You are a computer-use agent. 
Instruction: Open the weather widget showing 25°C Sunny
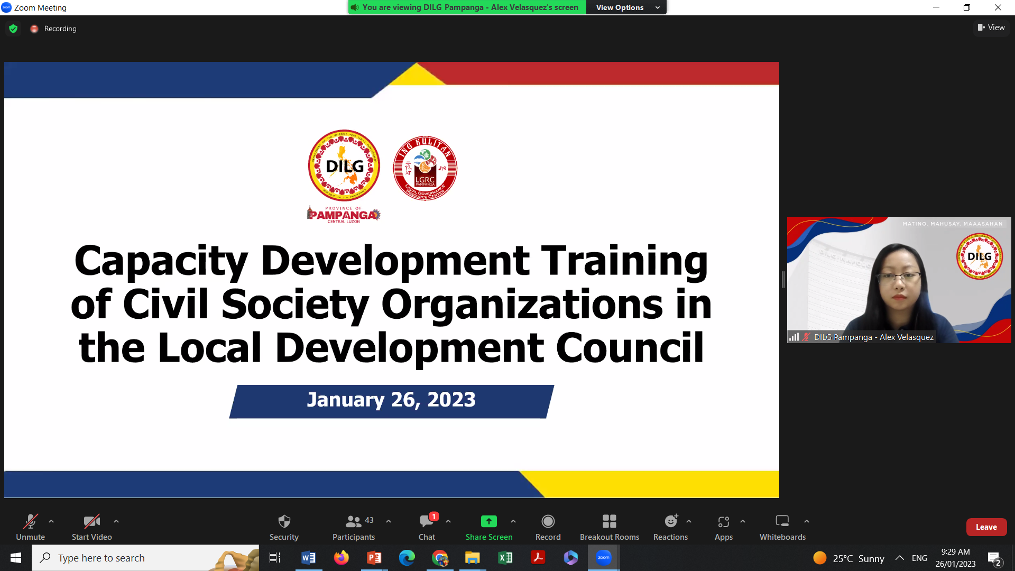(x=848, y=558)
